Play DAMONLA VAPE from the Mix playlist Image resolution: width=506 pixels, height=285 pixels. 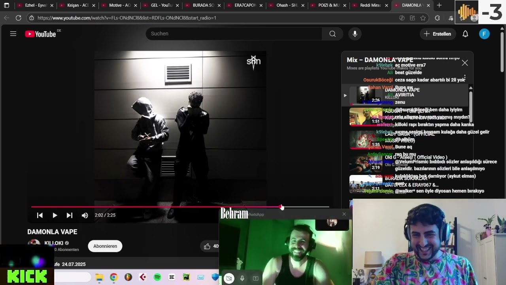(405, 95)
